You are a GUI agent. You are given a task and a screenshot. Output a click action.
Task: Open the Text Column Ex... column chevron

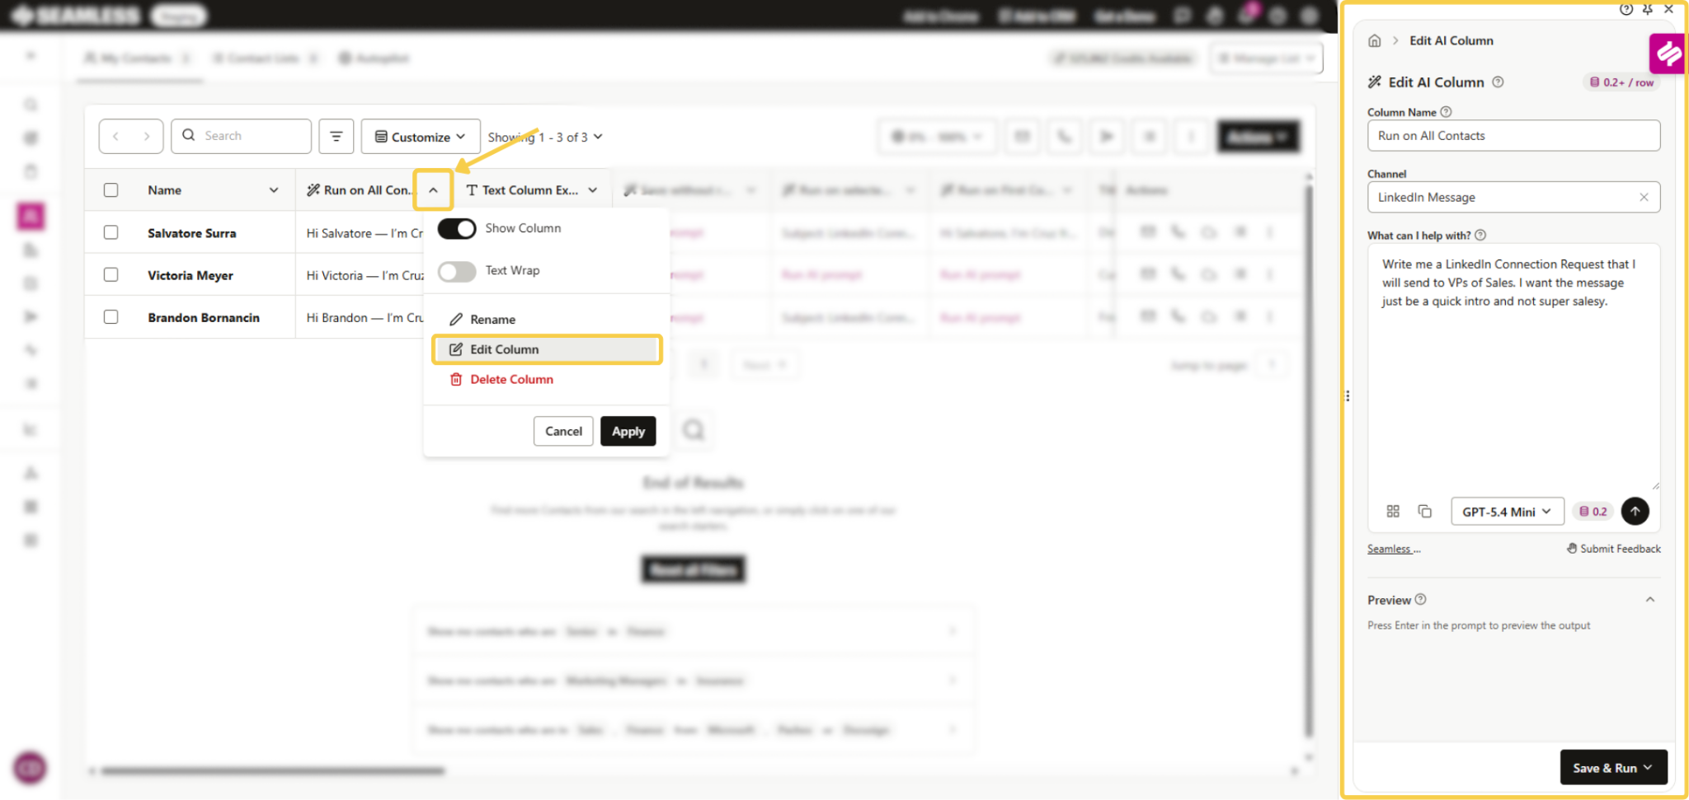[593, 190]
